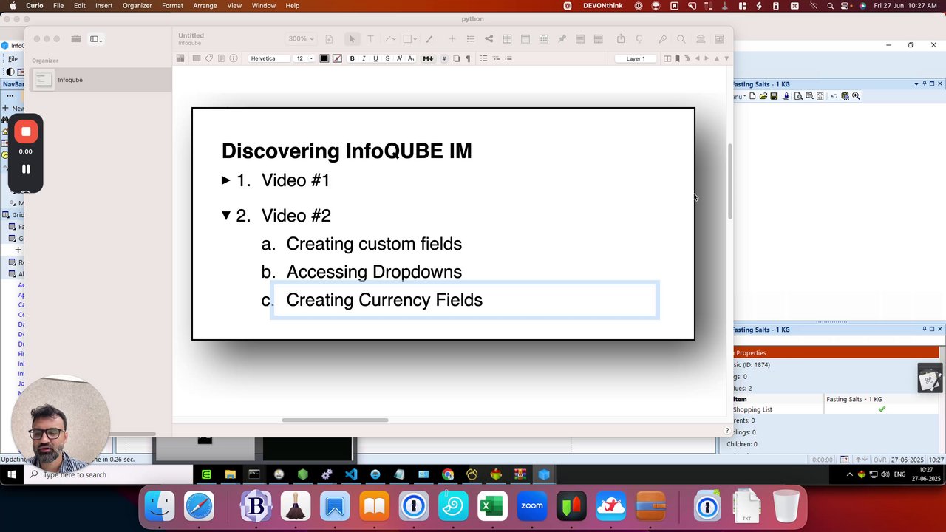946x532 pixels.
Task: Pause the screen recording
Action: (26, 169)
